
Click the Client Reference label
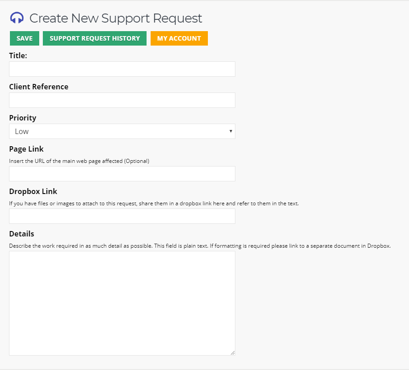tap(39, 87)
